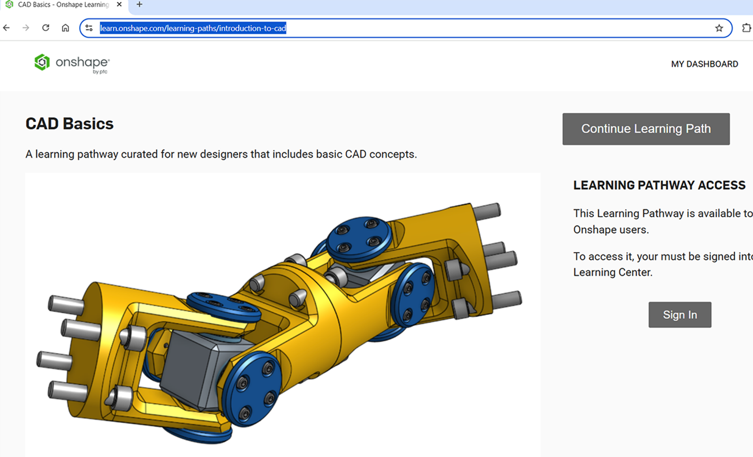
Task: Click the CAD Basics page heading
Action: pyautogui.click(x=69, y=124)
